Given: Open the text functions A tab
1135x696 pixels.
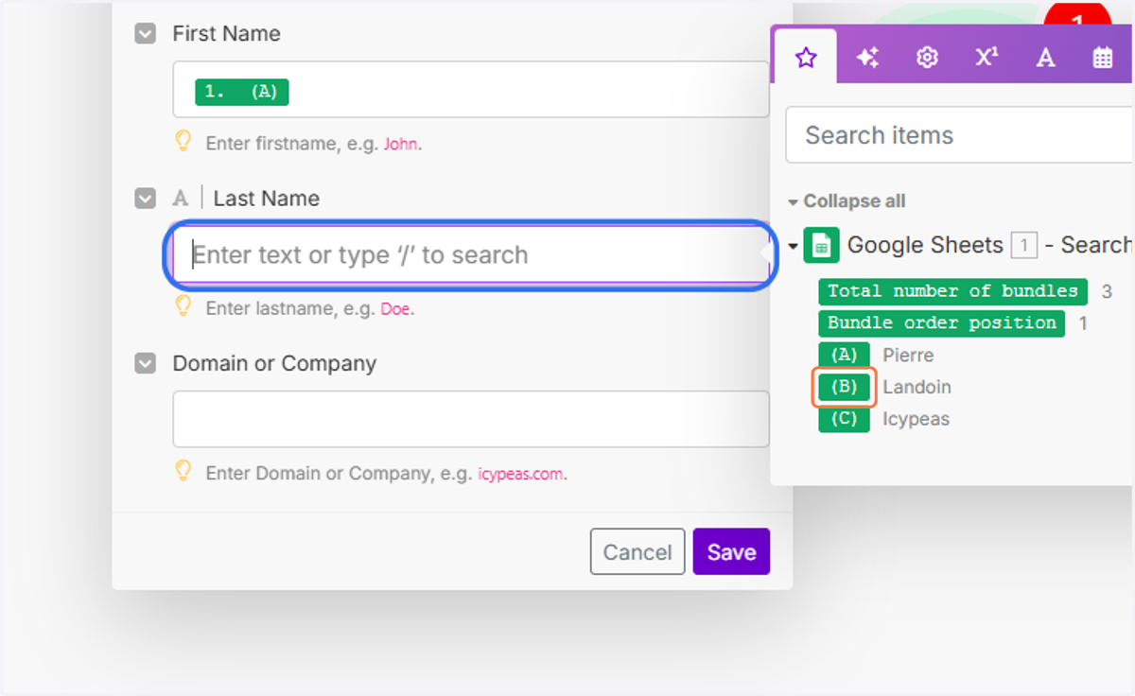Looking at the screenshot, I should [1045, 58].
